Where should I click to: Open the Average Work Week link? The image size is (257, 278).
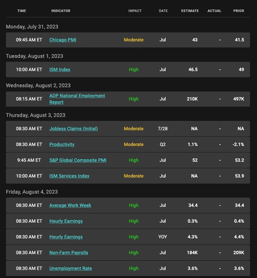point(70,205)
